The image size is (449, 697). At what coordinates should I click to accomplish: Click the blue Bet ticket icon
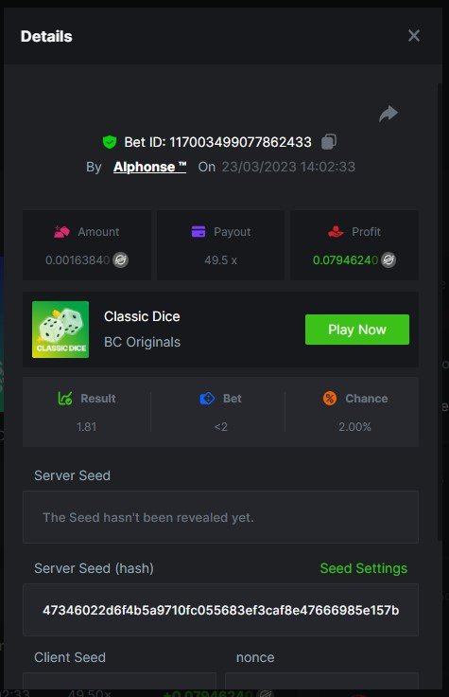207,399
